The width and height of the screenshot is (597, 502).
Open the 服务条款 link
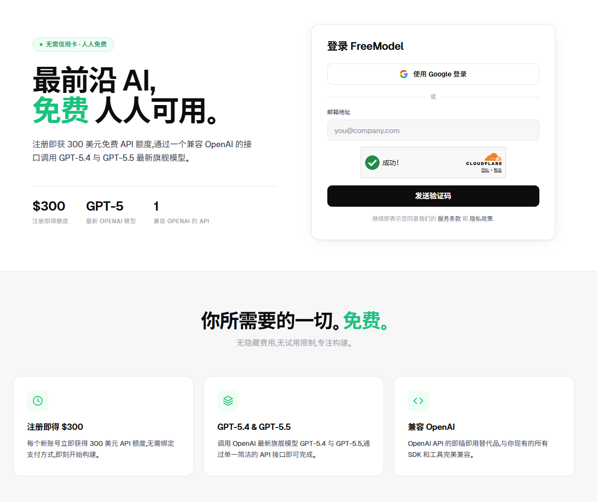tap(449, 219)
